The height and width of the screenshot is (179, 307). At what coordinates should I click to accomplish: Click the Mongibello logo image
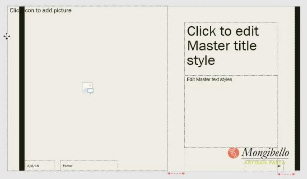tap(258, 156)
